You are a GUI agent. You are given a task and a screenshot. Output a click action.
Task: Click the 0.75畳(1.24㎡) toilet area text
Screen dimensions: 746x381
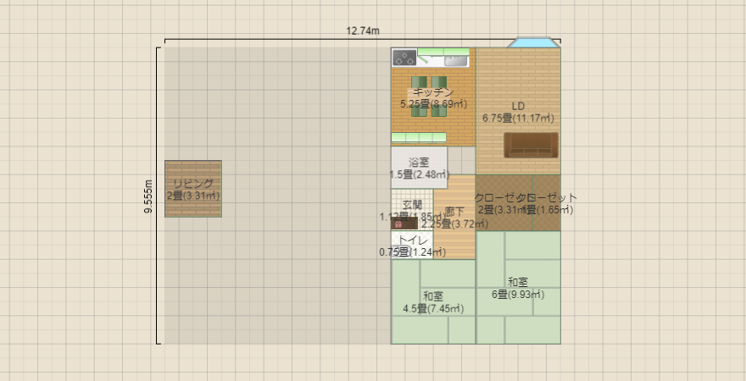click(413, 252)
